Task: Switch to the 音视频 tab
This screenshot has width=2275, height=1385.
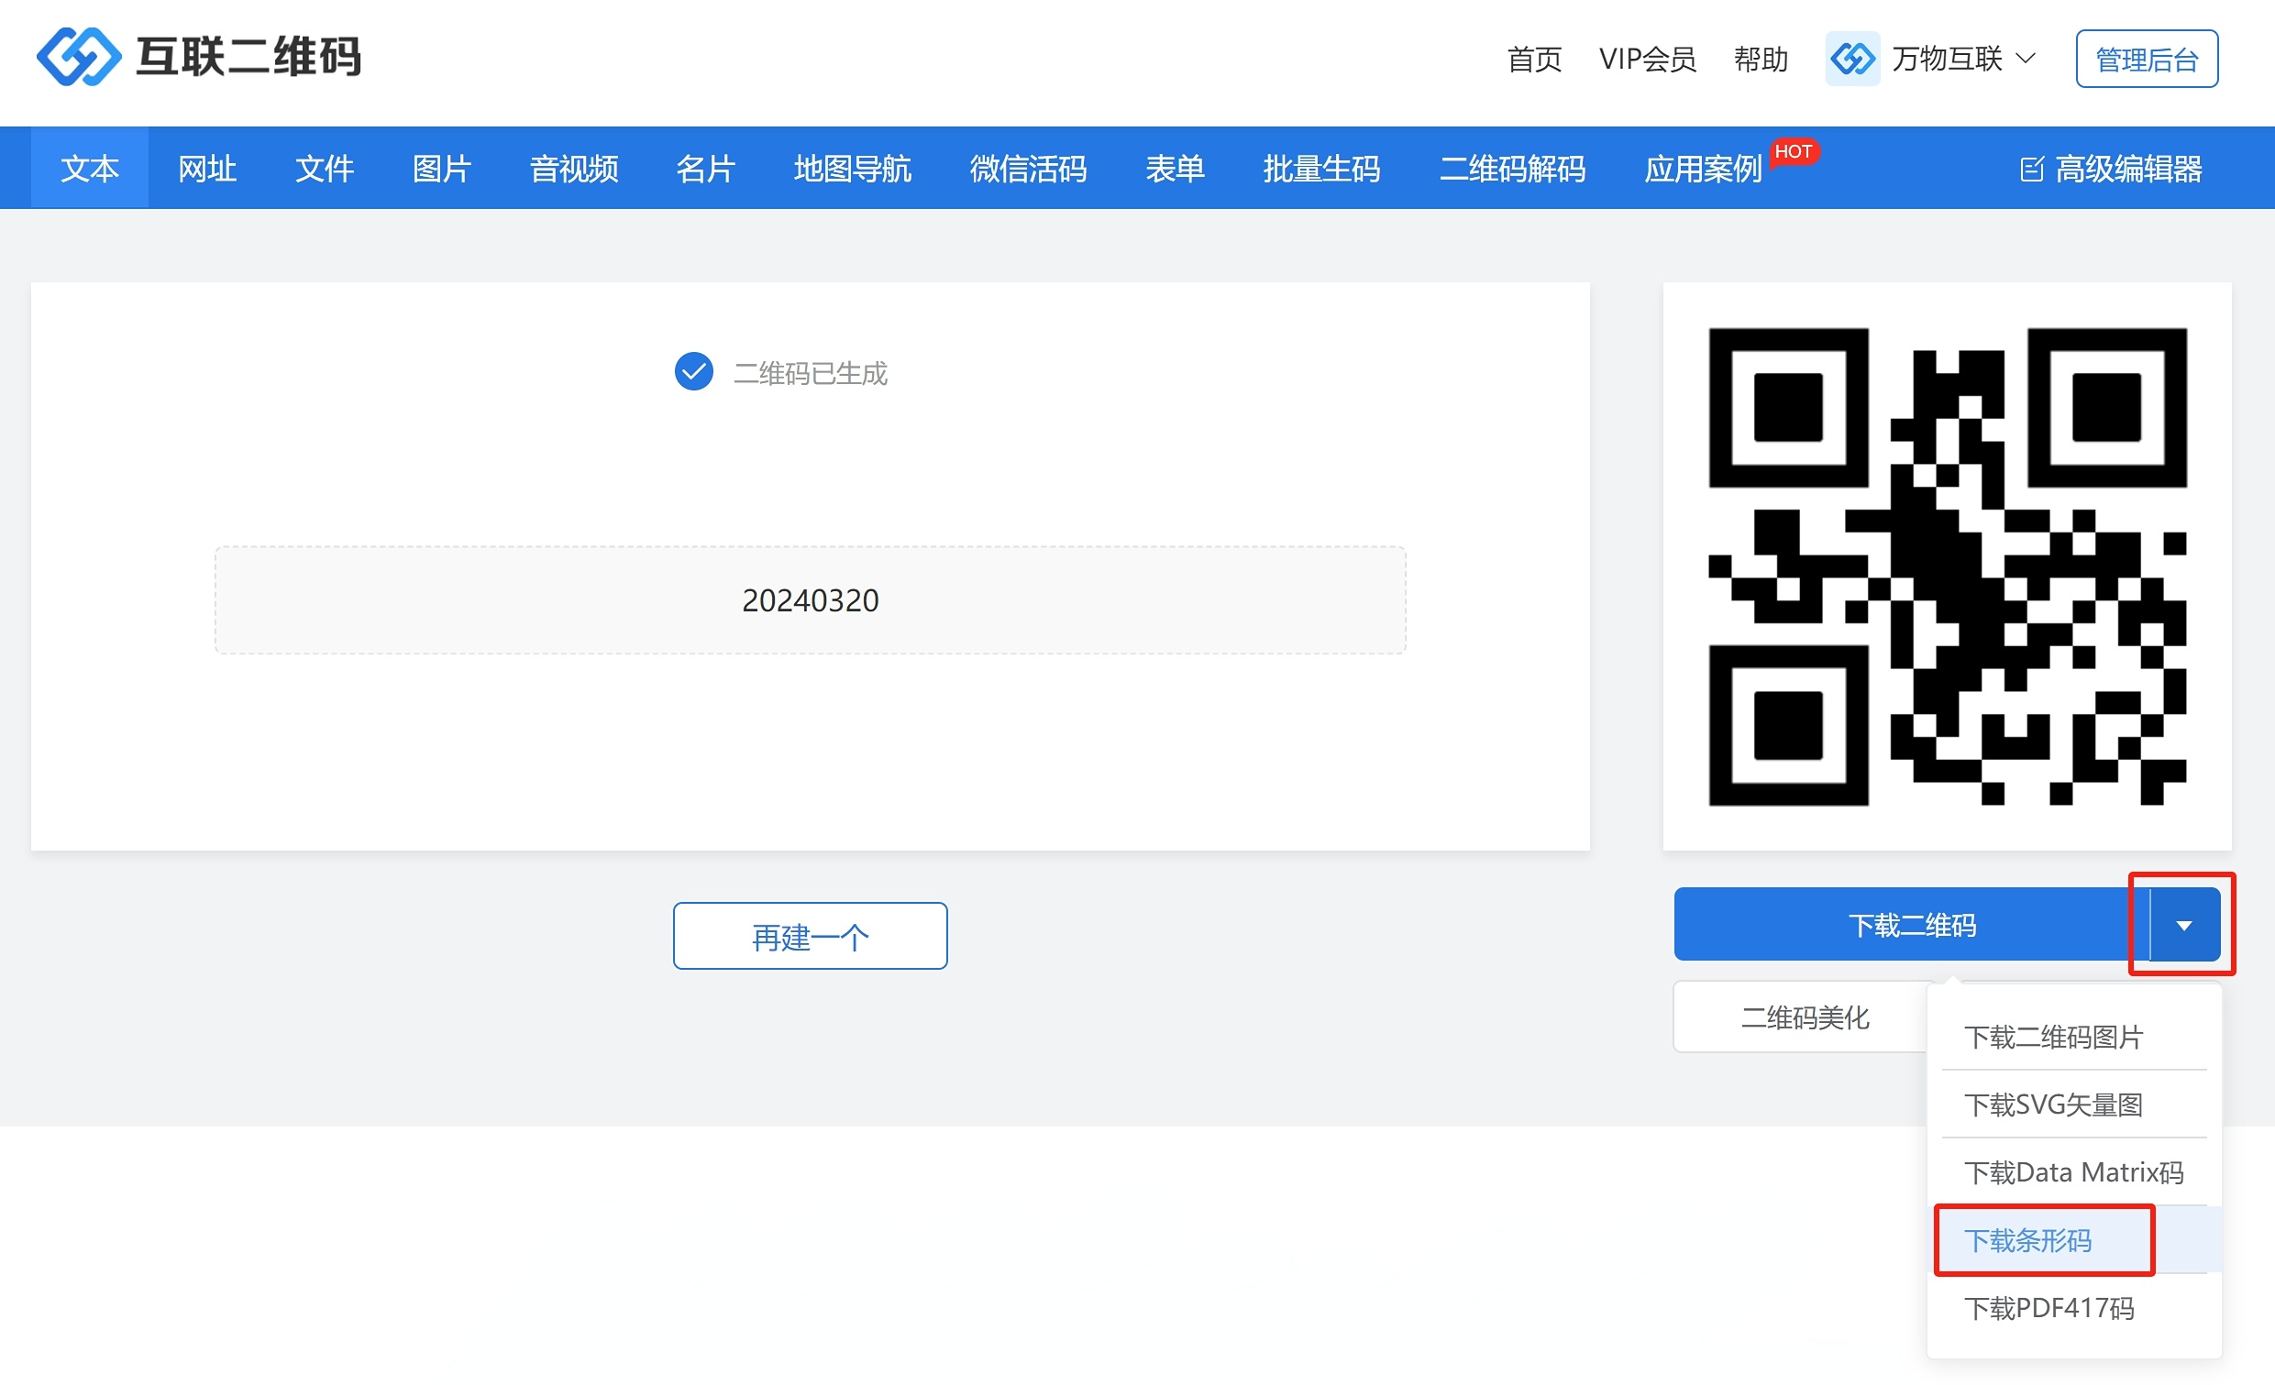Action: point(573,168)
